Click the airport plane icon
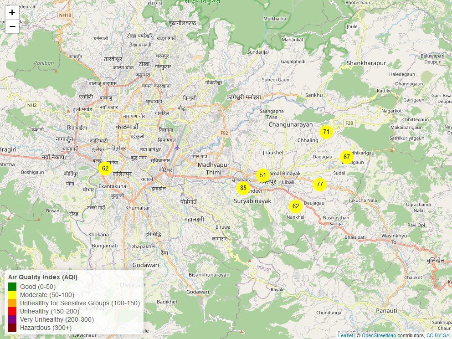This screenshot has height=339, width=452. pos(177,148)
